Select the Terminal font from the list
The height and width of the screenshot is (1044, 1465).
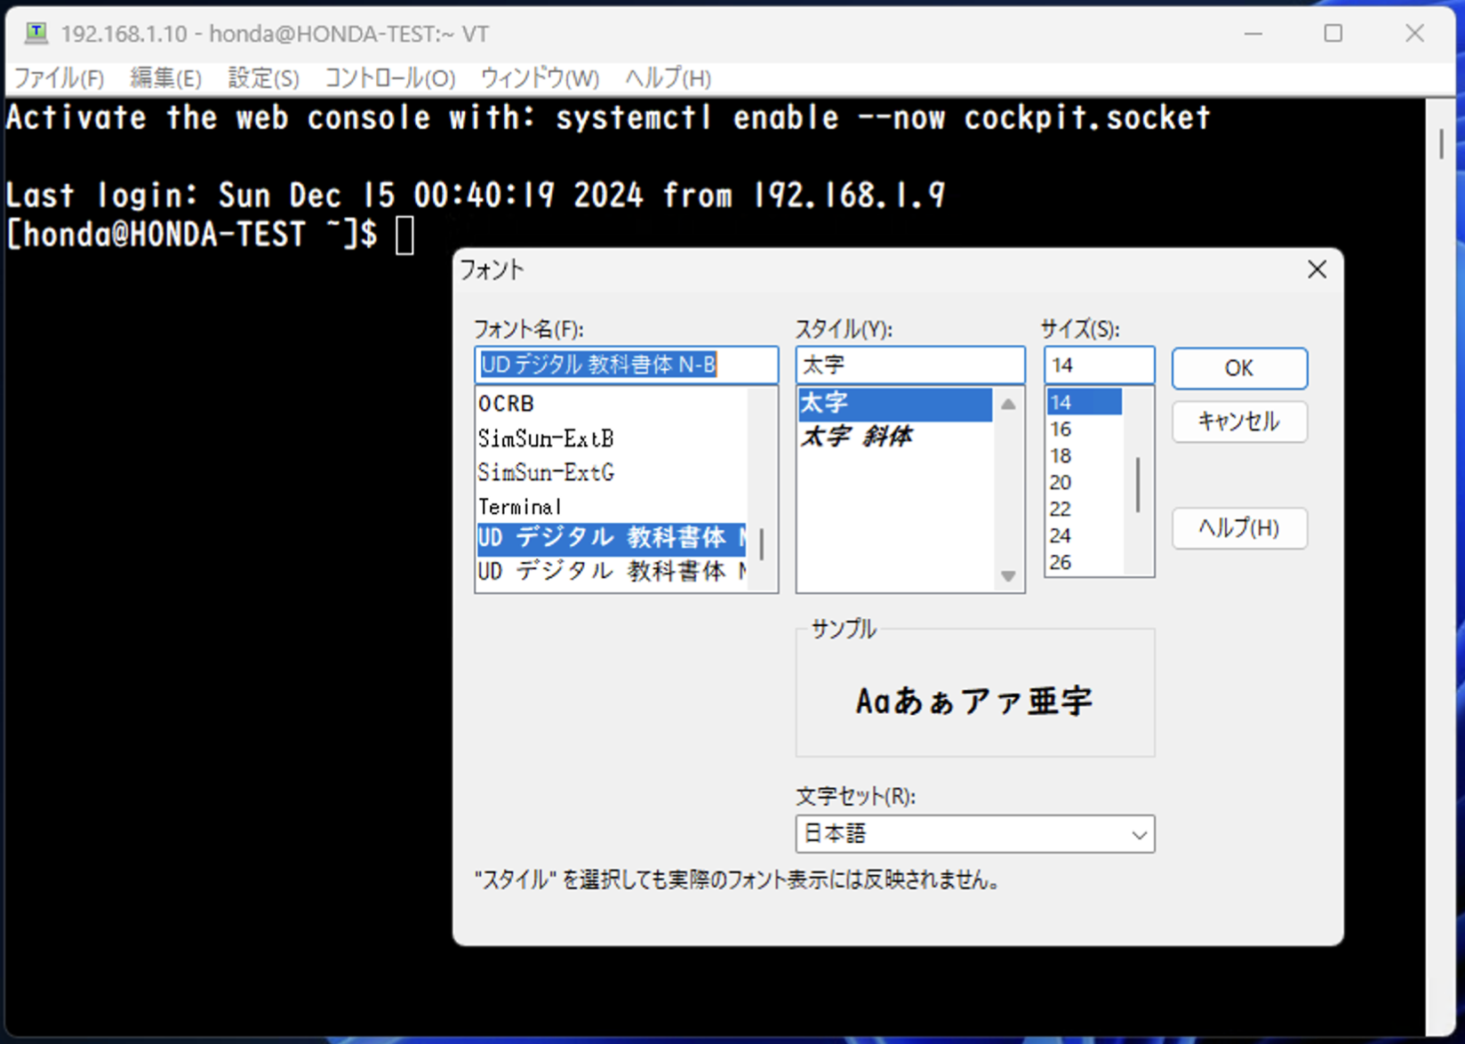pos(519,506)
